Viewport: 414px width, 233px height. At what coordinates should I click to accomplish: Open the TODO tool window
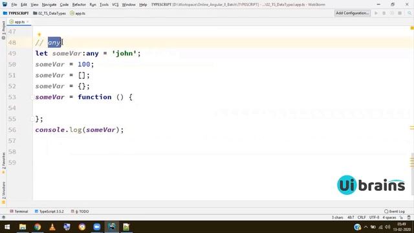(80, 212)
